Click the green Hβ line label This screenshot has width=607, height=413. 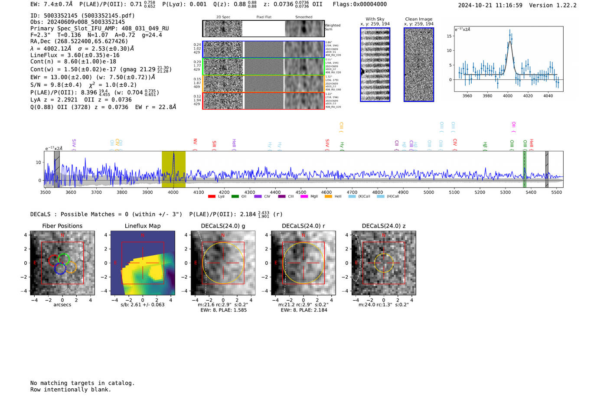pos(485,146)
